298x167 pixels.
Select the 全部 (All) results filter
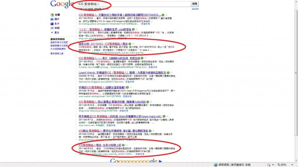pos(57,15)
